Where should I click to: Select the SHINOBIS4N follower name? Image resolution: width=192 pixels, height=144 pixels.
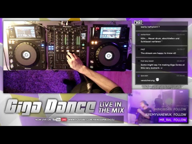pos(162,109)
